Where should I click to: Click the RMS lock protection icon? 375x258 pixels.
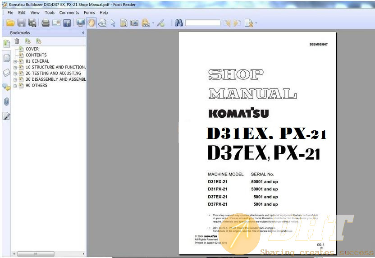146,23
